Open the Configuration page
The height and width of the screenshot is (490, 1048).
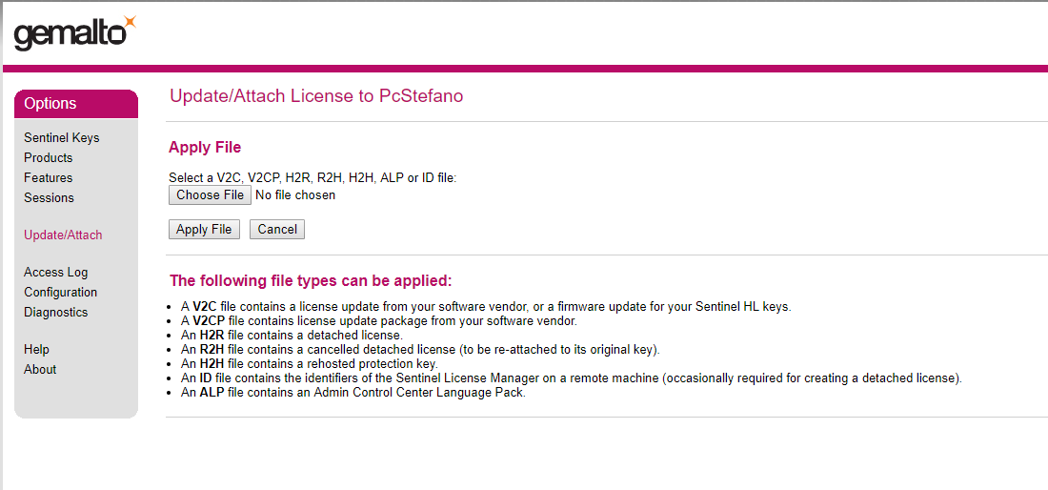[x=61, y=292]
